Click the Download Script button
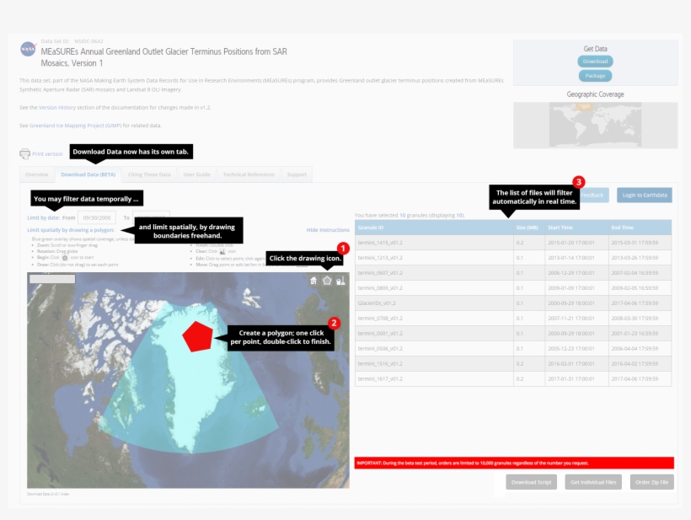691x520 pixels. pyautogui.click(x=531, y=482)
